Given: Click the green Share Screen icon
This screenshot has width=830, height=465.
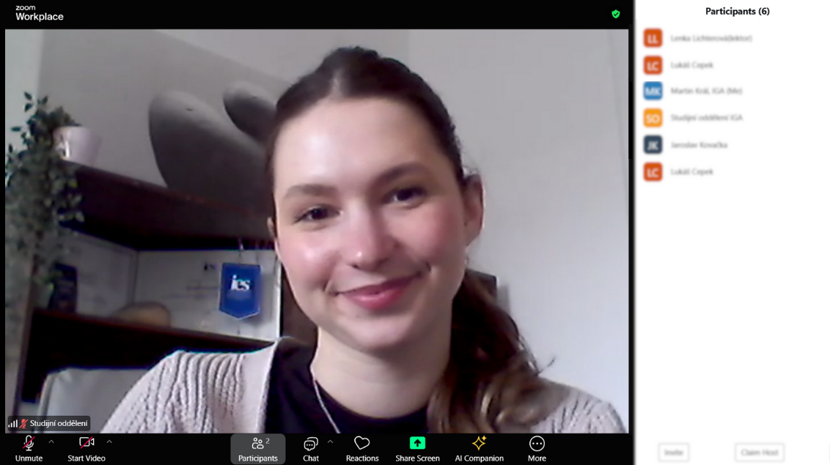Looking at the screenshot, I should click(x=417, y=443).
